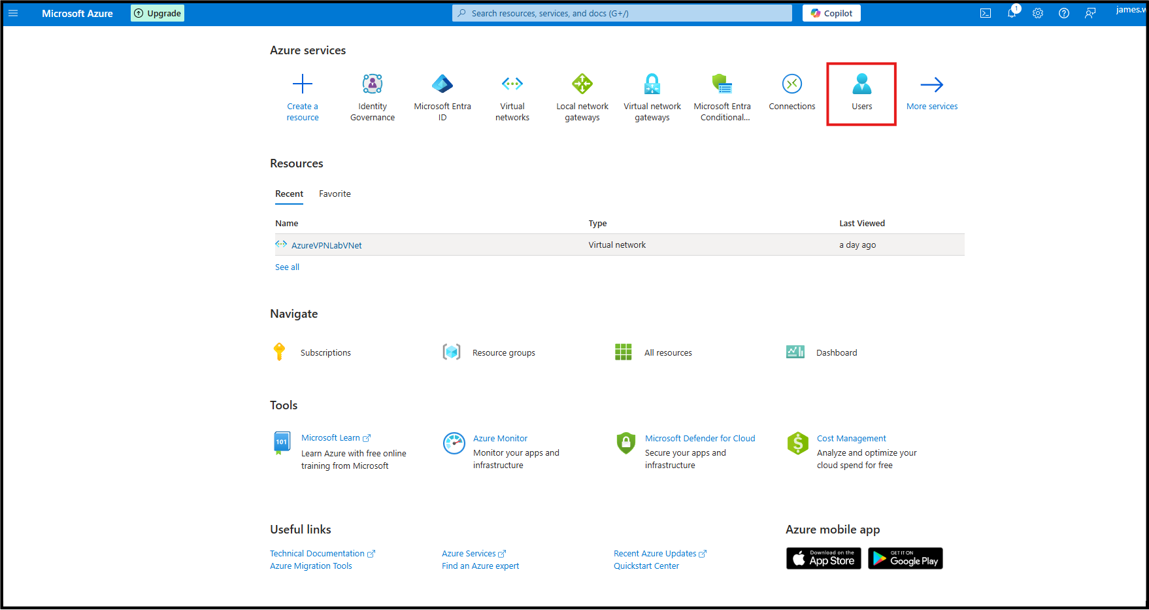
Task: Open the Cost Management link
Action: coord(852,438)
